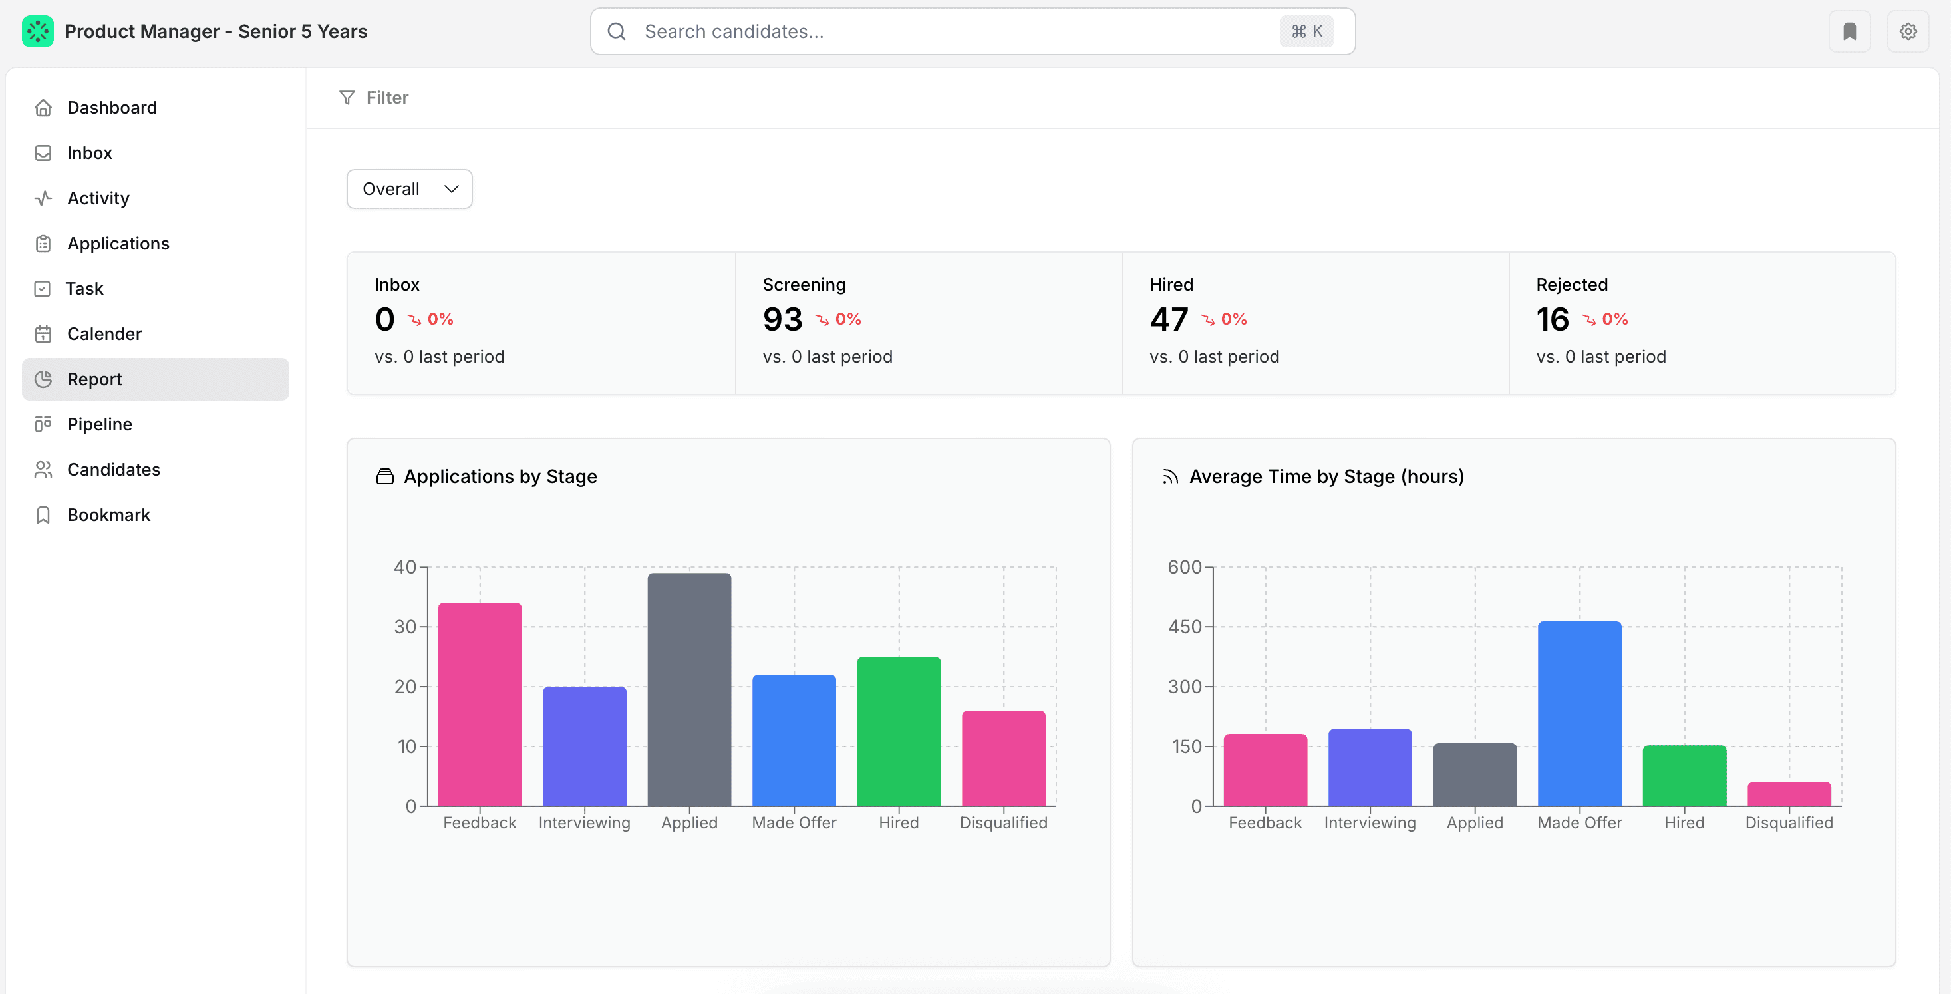Click the Pipeline icon in sidebar
The height and width of the screenshot is (994, 1951).
[x=43, y=424]
